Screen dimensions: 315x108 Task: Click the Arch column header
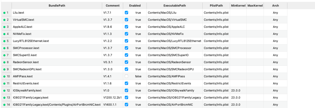[275, 6]
